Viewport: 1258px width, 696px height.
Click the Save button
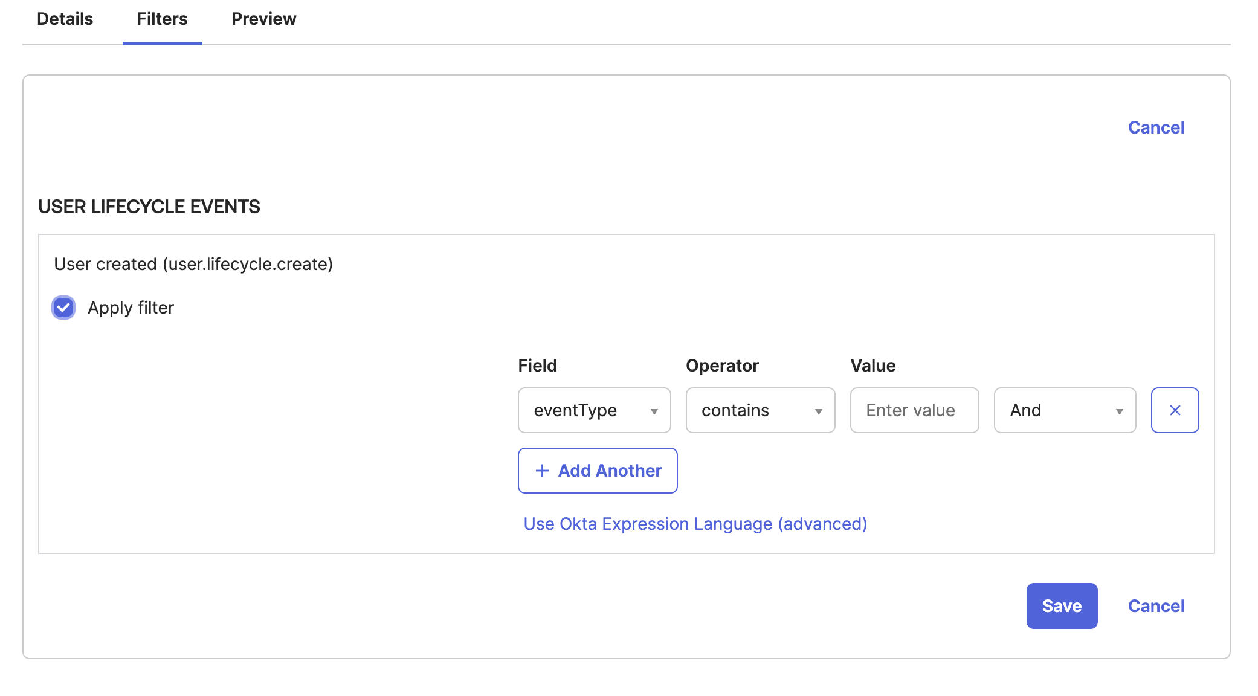pos(1061,605)
